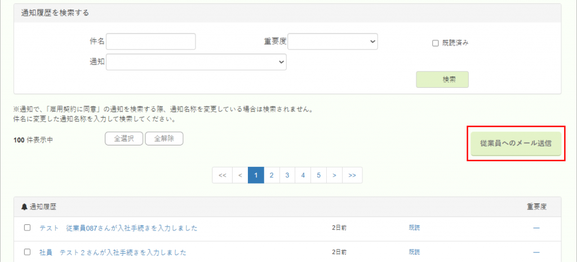
Task: Click the bell icon beside 通知履歴
Action: tap(24, 207)
